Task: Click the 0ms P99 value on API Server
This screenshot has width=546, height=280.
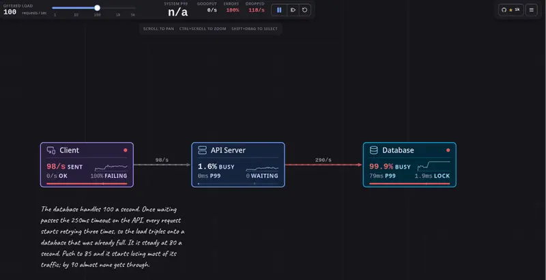Action: (x=209, y=176)
